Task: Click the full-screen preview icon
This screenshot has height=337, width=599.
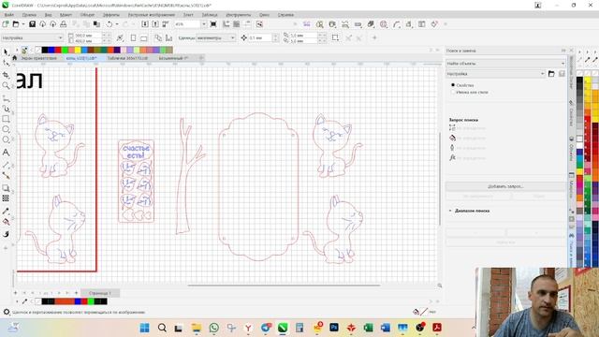Action: pyautogui.click(x=213, y=24)
